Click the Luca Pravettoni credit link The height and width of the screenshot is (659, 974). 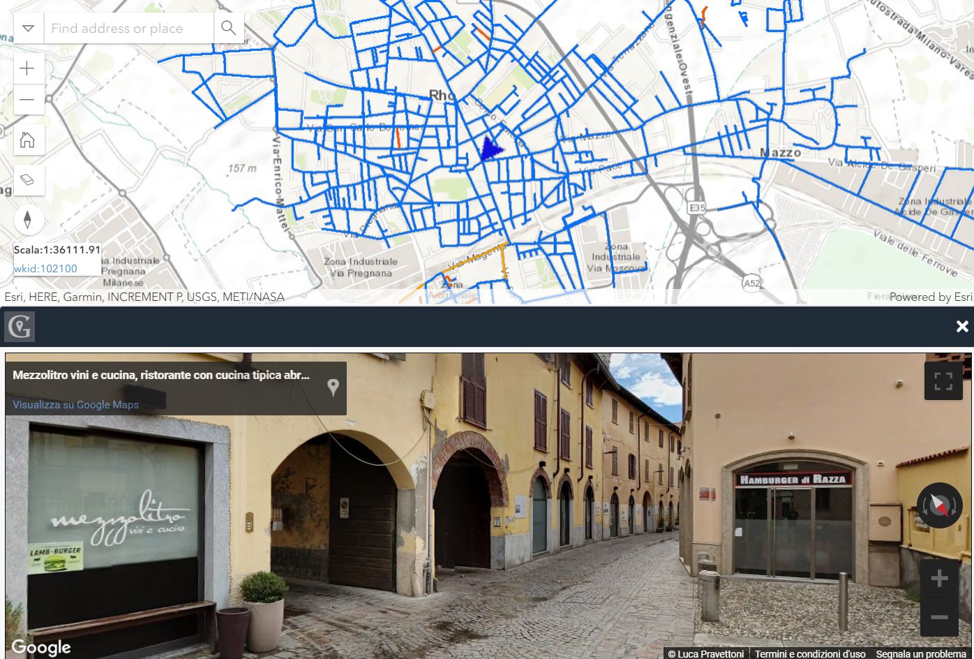click(x=705, y=653)
